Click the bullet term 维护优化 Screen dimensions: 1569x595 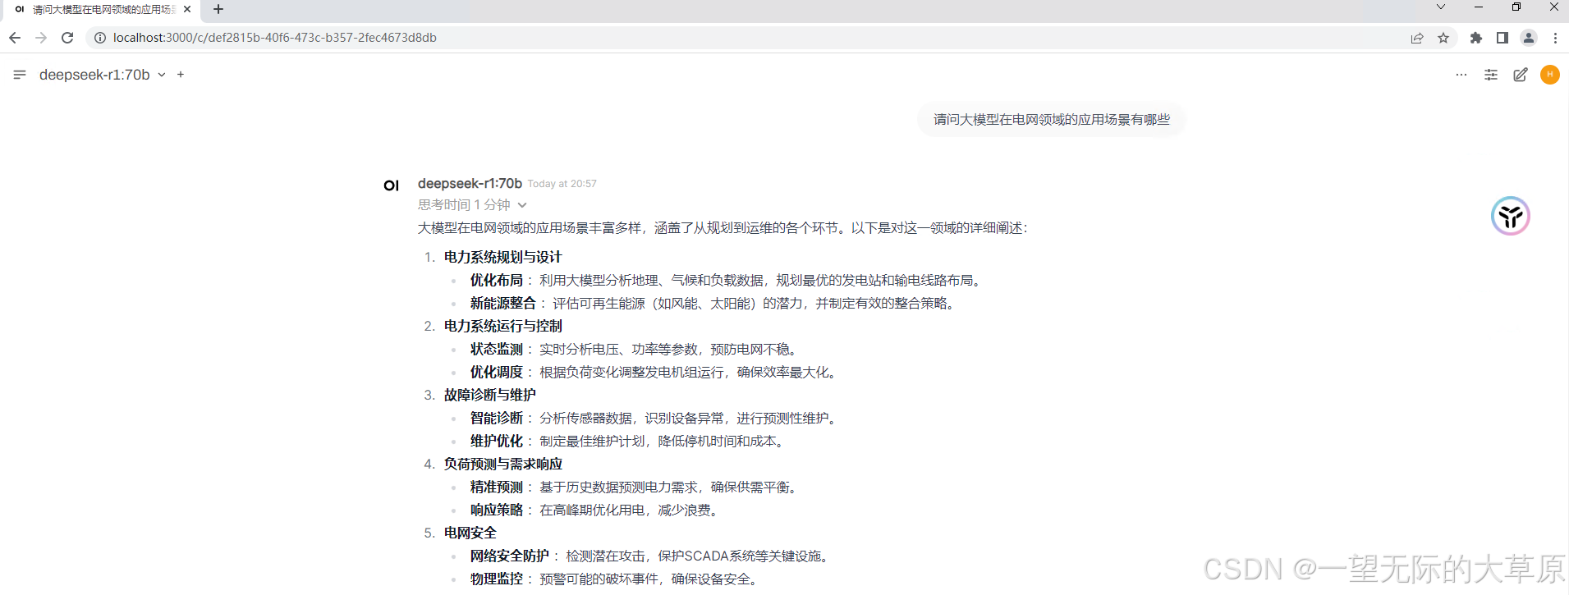(x=497, y=442)
